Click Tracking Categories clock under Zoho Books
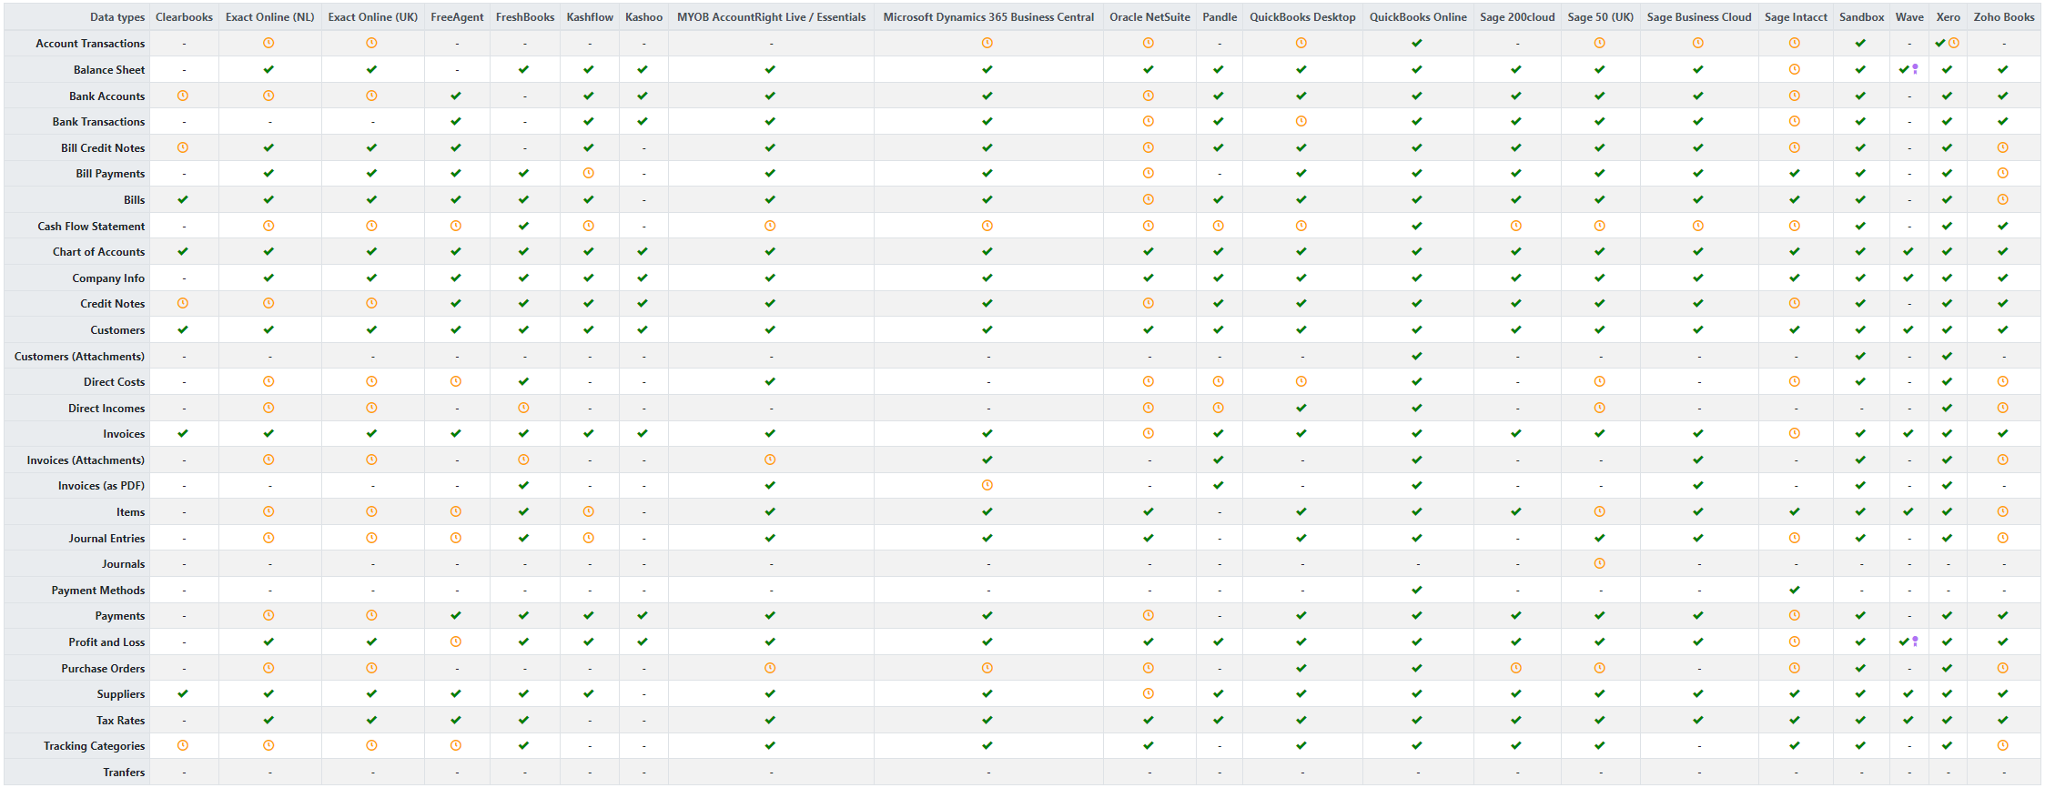The image size is (2045, 788). 2003,745
